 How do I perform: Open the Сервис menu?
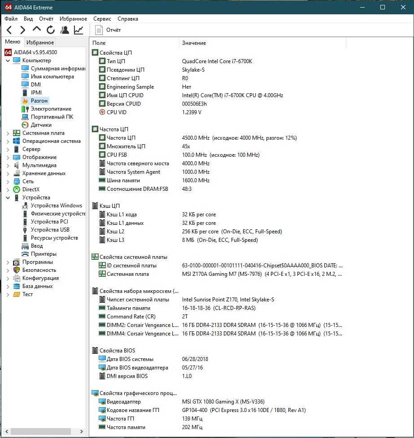click(x=102, y=19)
